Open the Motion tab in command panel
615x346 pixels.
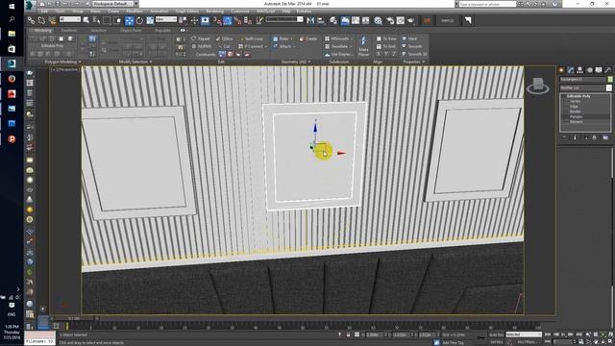589,70
